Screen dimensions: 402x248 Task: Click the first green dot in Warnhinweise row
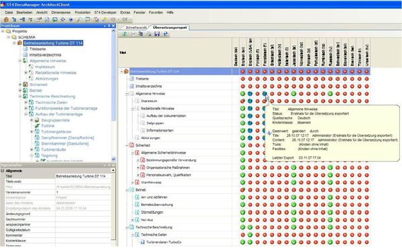(243, 182)
